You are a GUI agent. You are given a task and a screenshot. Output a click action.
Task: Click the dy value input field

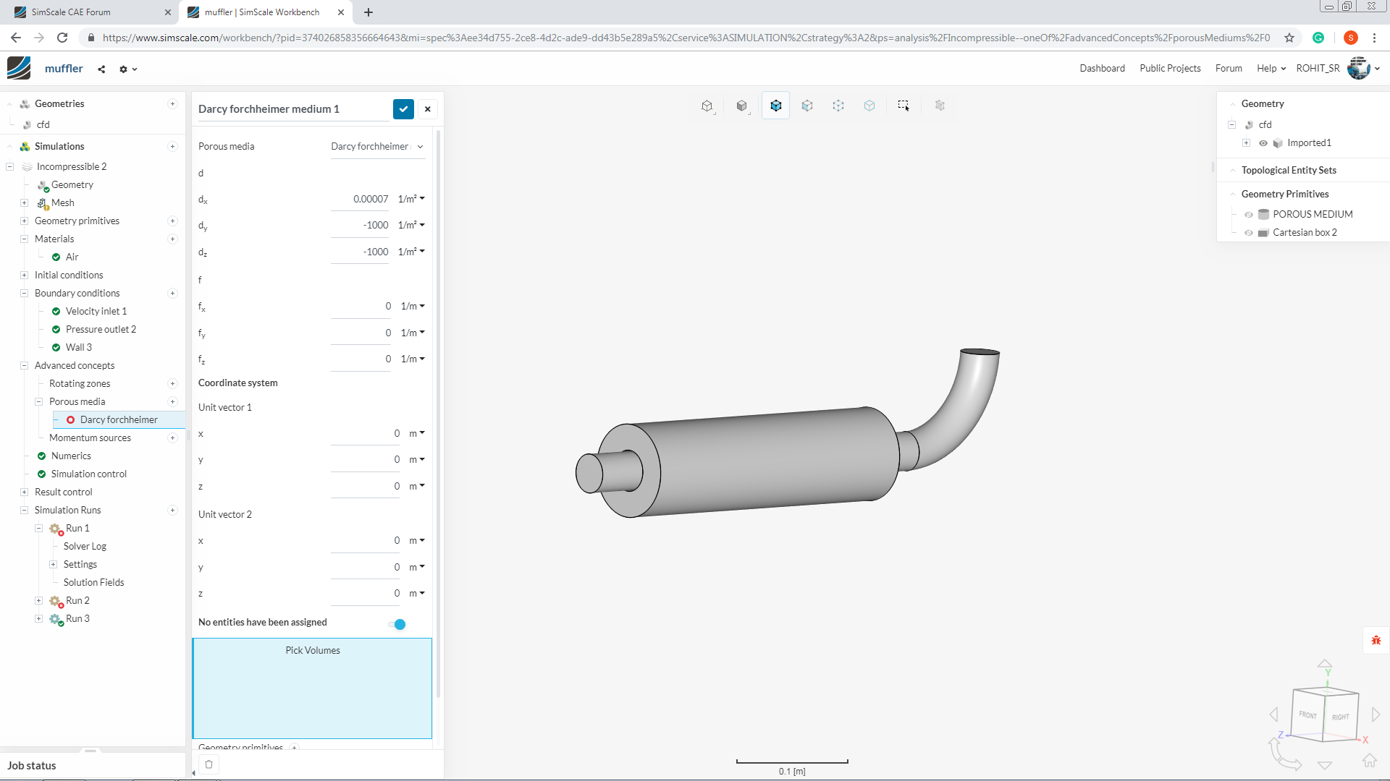[x=361, y=226]
